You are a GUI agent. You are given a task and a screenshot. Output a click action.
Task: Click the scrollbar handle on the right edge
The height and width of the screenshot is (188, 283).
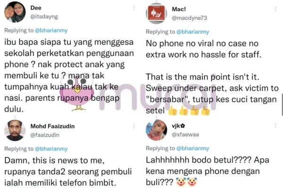282,105
